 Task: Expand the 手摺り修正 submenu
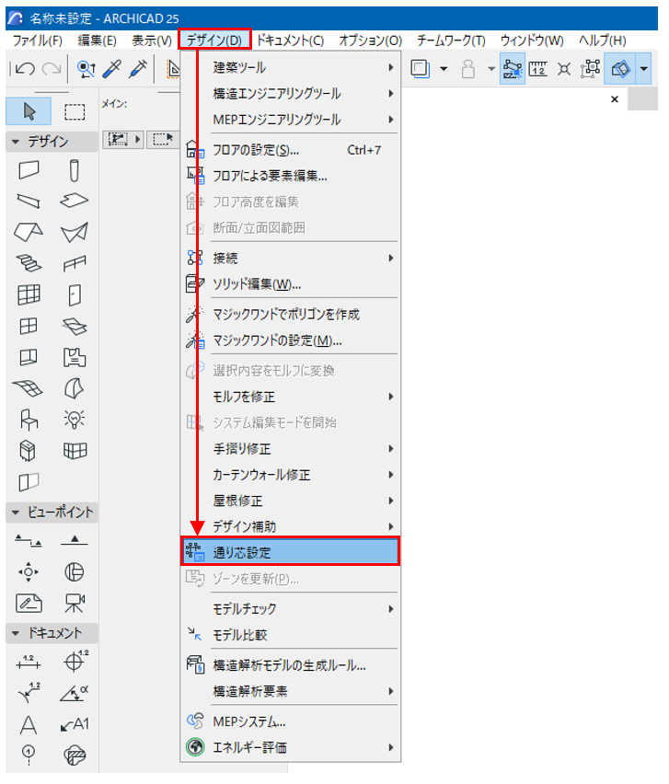click(x=291, y=449)
